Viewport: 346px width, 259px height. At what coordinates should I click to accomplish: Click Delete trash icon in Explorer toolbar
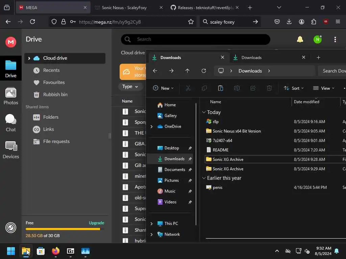coord(269,88)
